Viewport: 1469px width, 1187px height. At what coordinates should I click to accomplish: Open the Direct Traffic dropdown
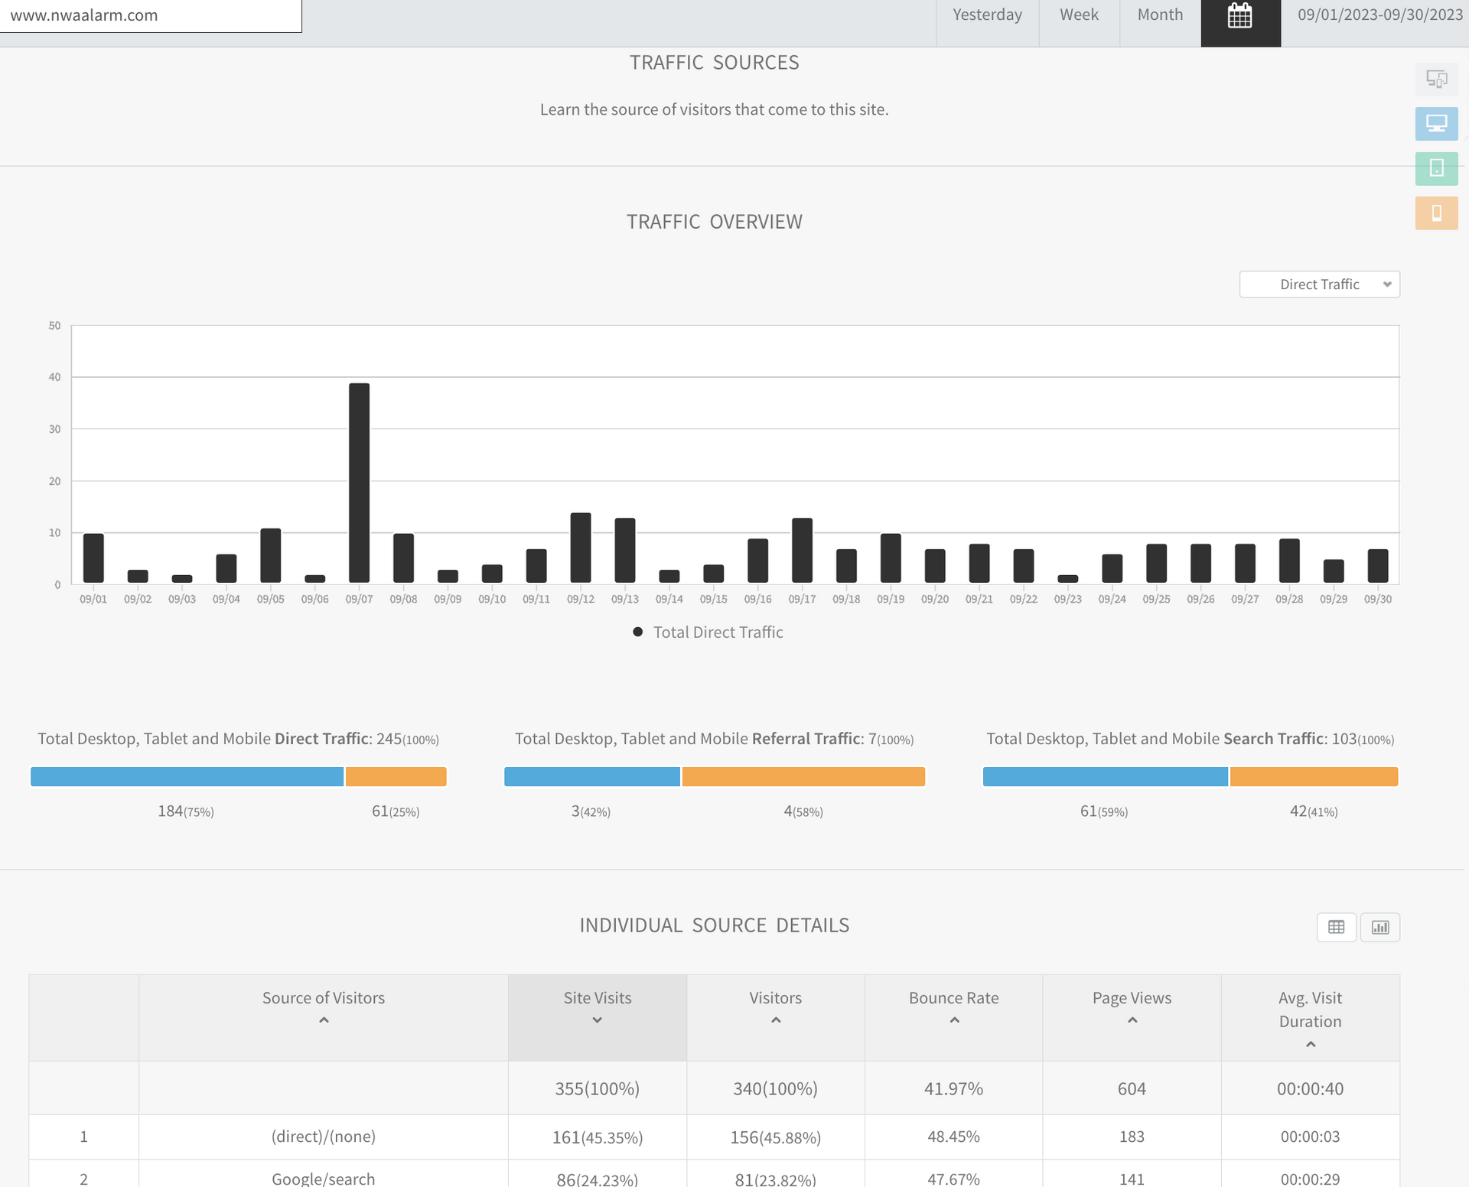1319,285
